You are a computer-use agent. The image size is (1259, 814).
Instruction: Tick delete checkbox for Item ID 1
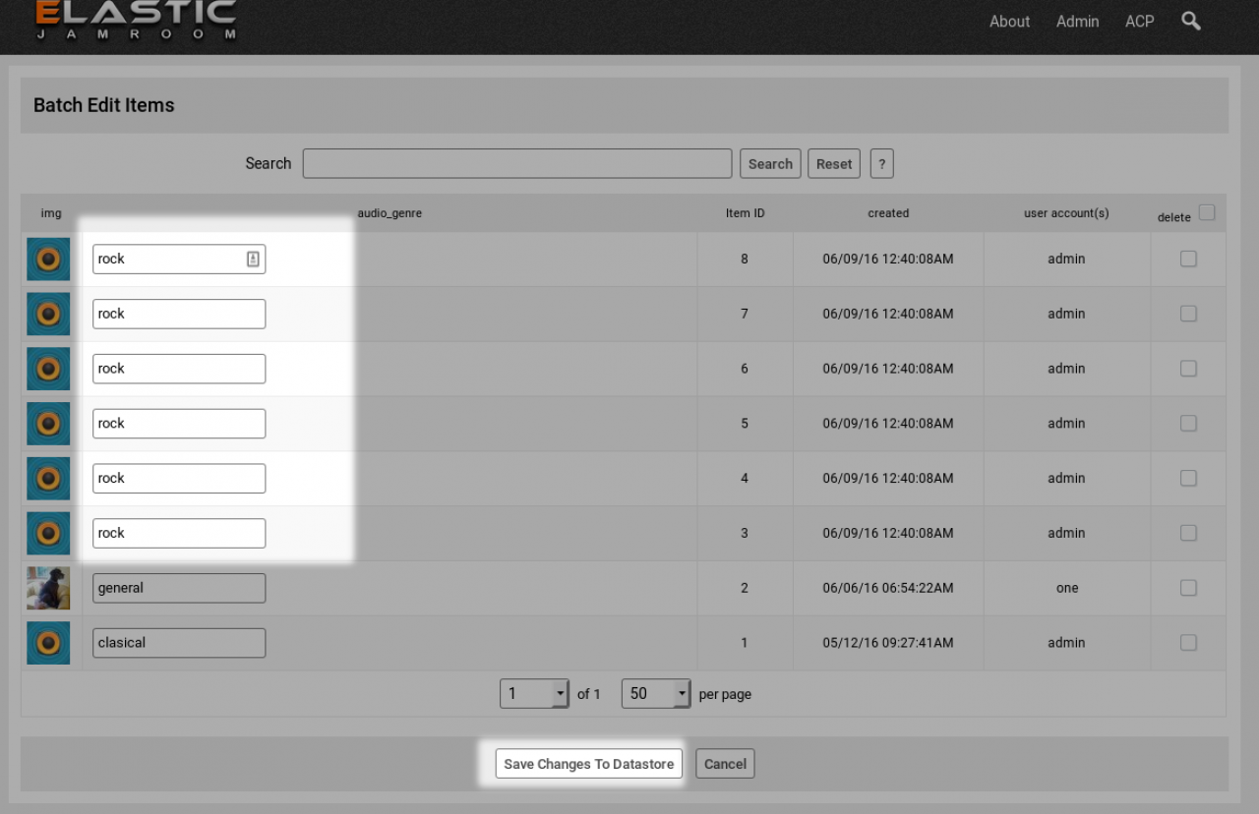pyautogui.click(x=1188, y=643)
